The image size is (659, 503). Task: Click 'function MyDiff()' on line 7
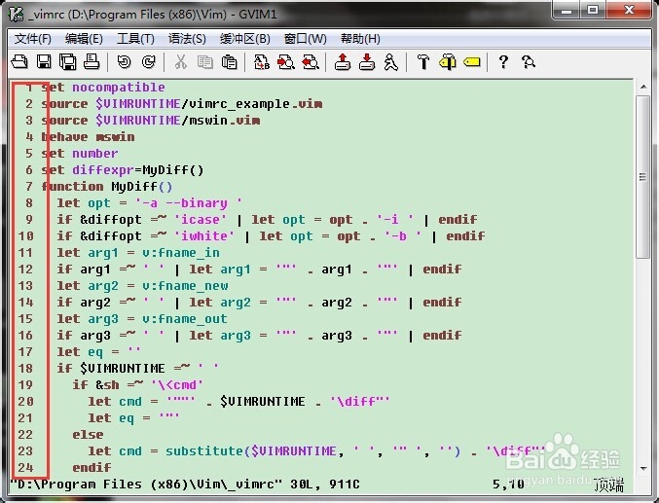point(107,187)
